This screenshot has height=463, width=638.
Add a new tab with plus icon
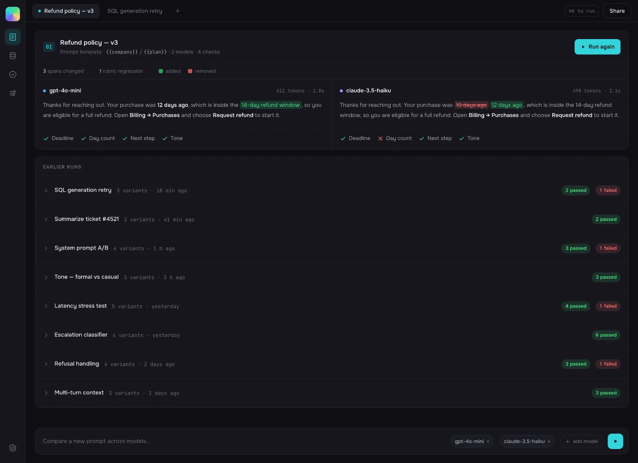point(178,11)
